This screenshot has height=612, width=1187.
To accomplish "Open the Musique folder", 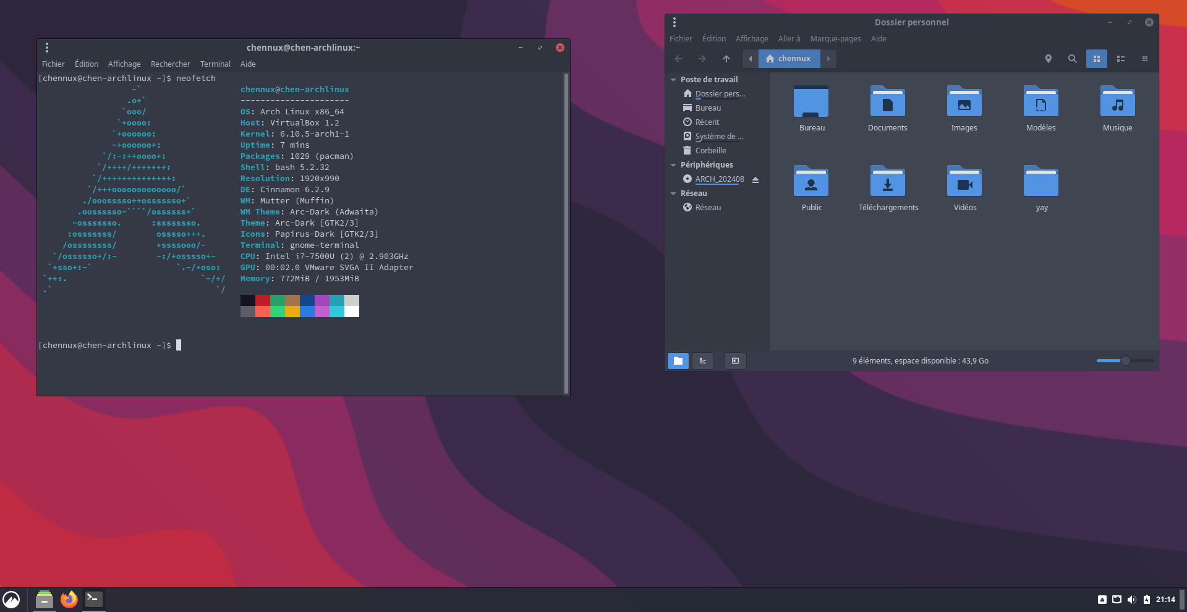I will tap(1118, 102).
